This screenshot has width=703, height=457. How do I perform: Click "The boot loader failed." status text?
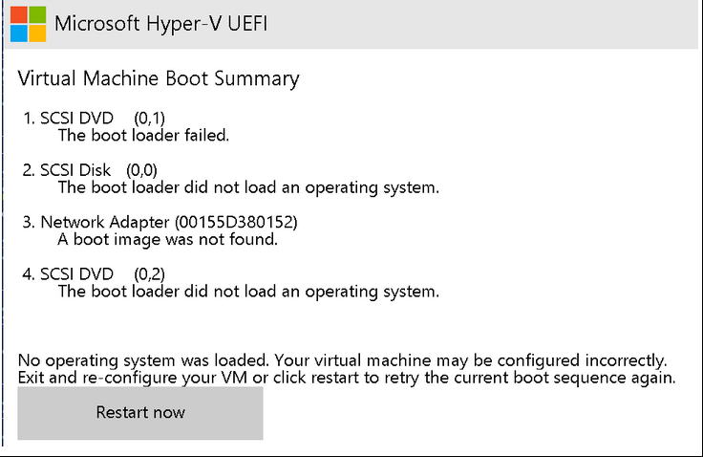[x=143, y=135]
